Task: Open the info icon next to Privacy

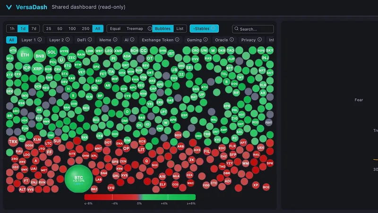Action: [259, 40]
